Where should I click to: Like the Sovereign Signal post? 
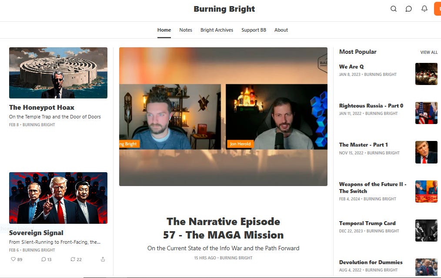pyautogui.click(x=17, y=259)
